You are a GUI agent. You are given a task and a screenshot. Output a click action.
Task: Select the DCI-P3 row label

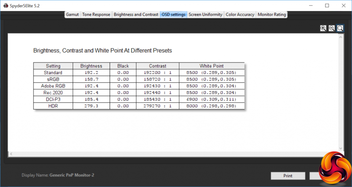point(53,99)
